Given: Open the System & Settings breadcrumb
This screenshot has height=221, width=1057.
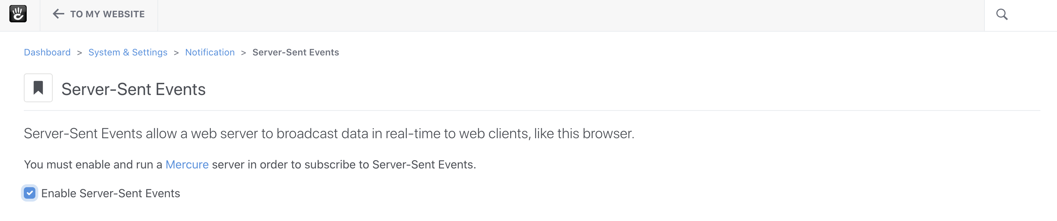Looking at the screenshot, I should [x=128, y=53].
